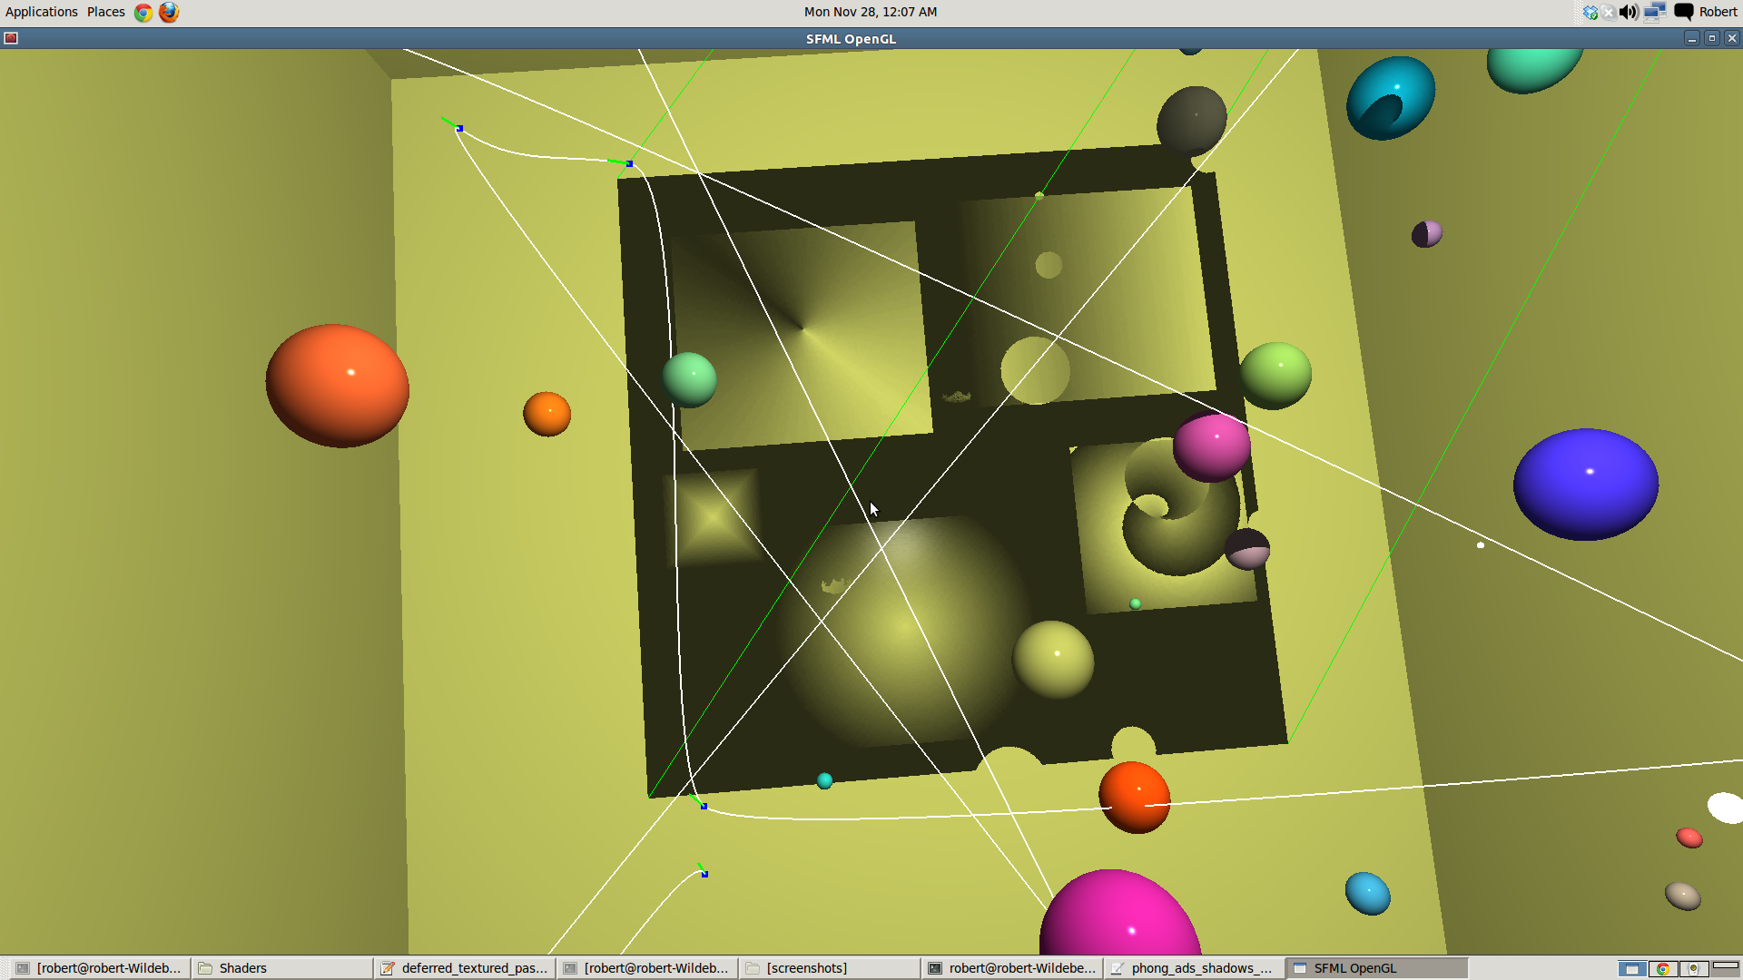
Task: Switch to phong_ads_shadows editor window
Action: point(1195,968)
